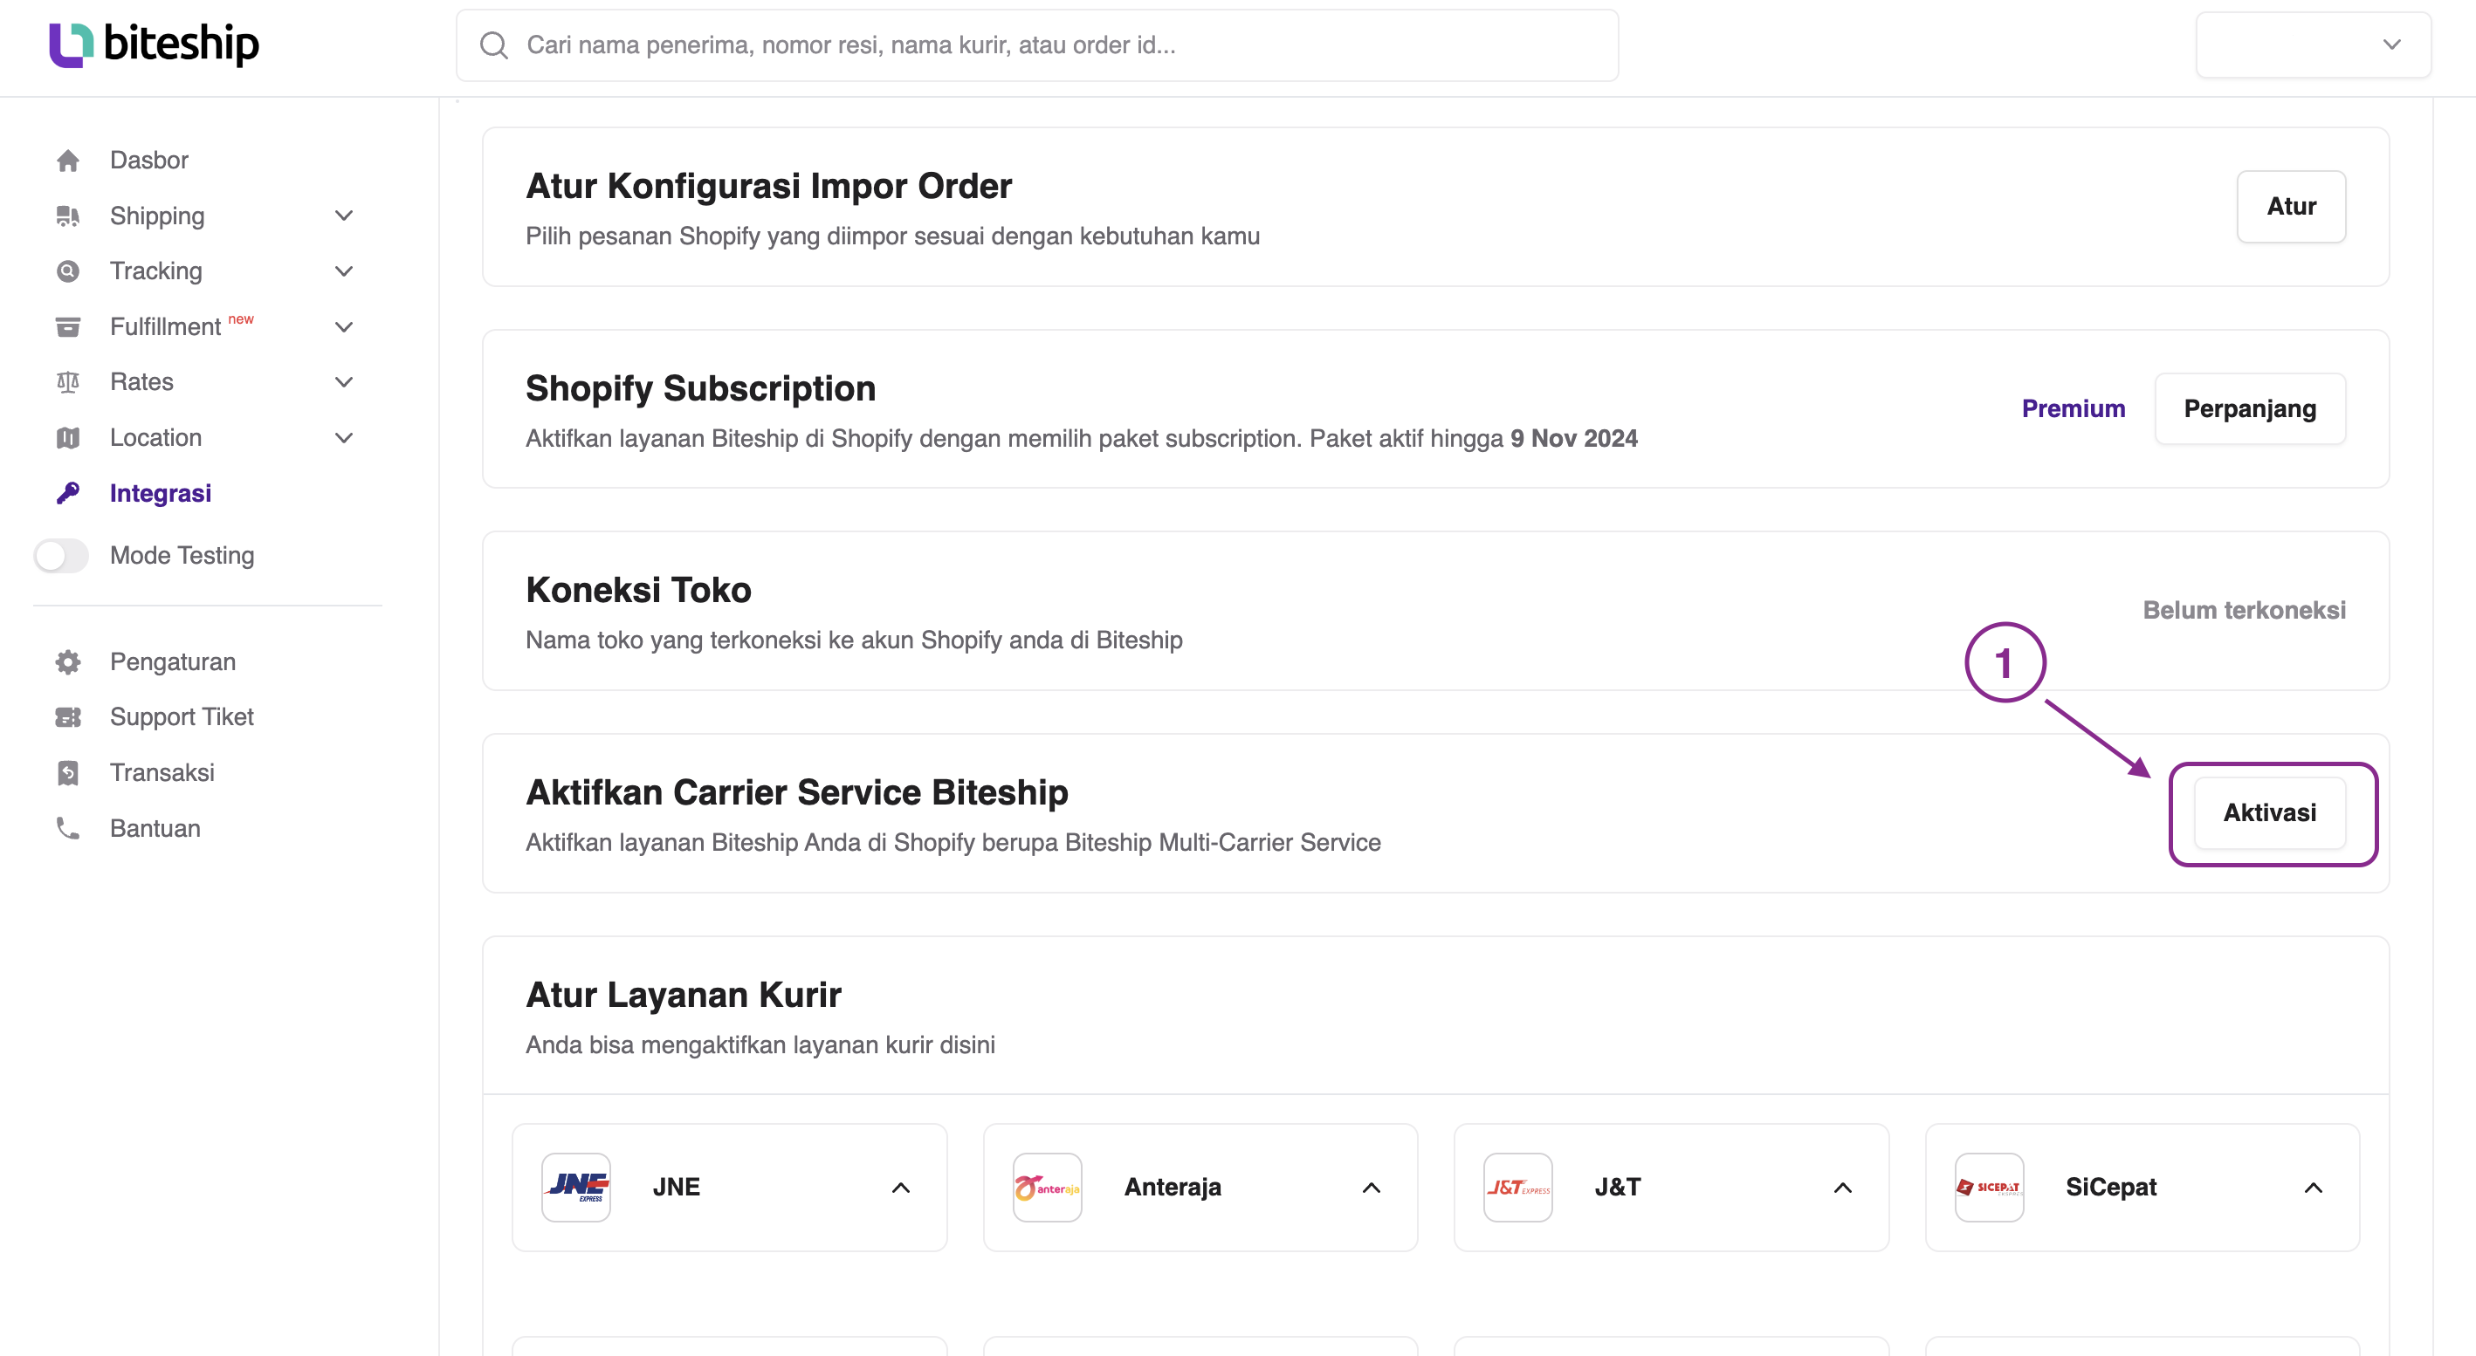
Task: Click the Aktivasi button
Action: tap(2269, 812)
